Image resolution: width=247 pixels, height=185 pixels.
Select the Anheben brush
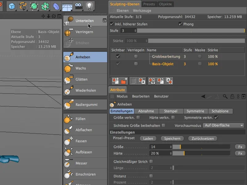85,57
